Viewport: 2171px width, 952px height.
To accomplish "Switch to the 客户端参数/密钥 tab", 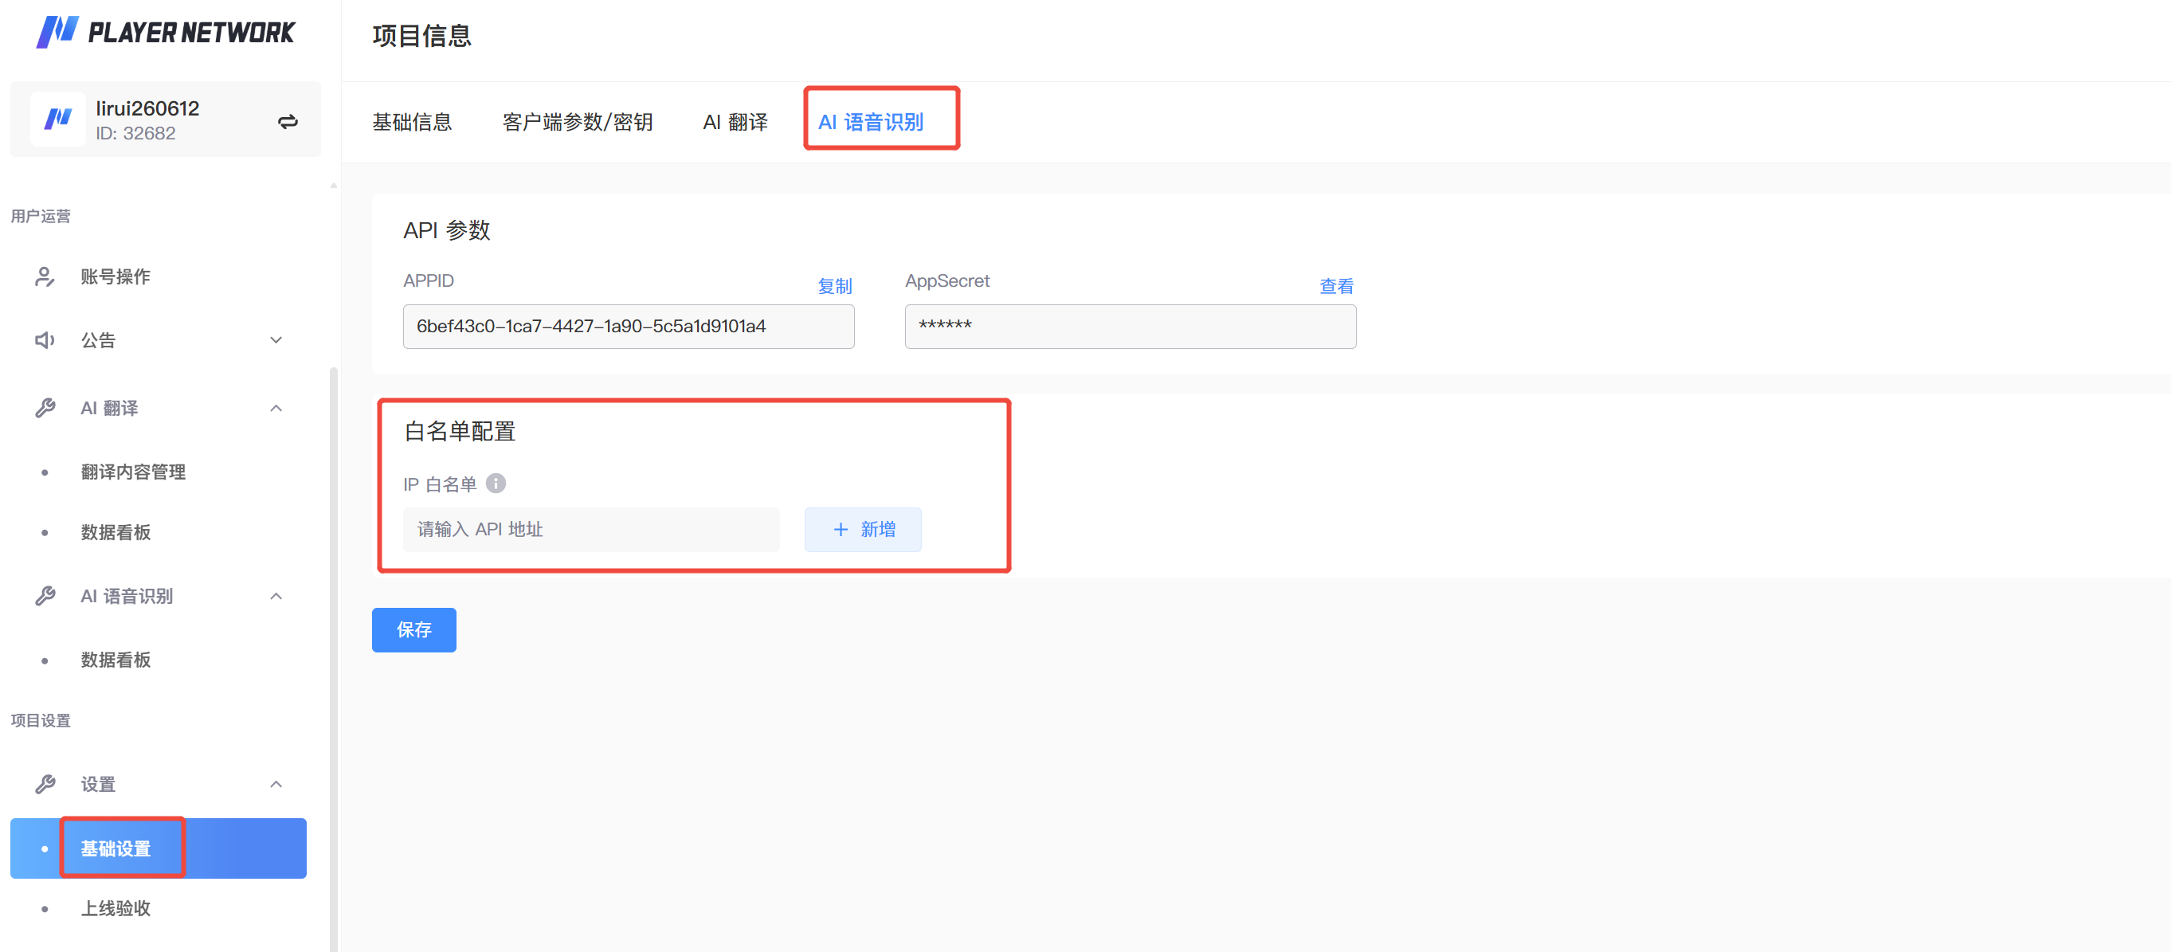I will coord(578,122).
